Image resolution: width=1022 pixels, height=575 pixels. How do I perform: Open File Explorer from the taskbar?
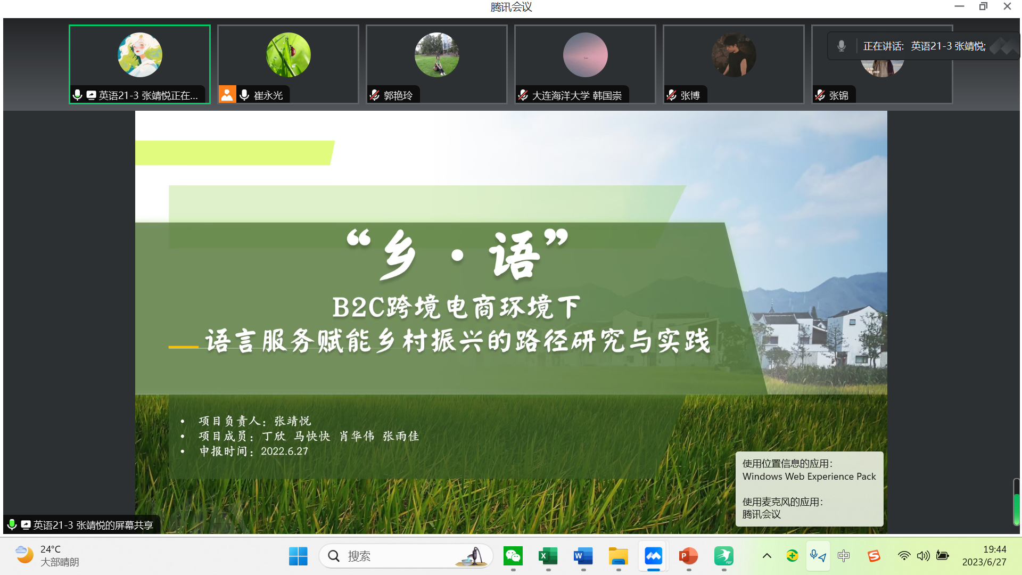(619, 556)
